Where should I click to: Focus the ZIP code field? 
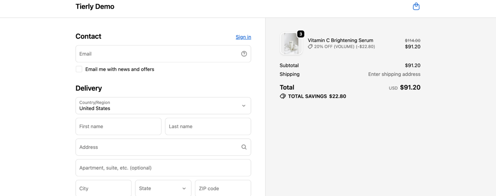pyautogui.click(x=223, y=188)
